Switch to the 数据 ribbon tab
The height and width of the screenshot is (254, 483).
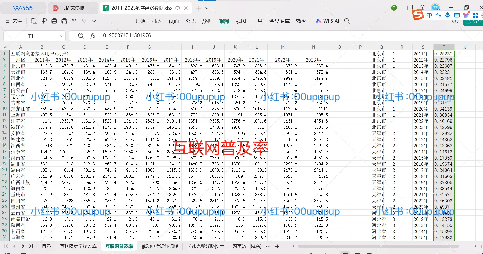(x=207, y=21)
